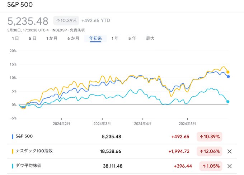Select the 年初来 YTD tab
The width and height of the screenshot is (244, 175).
95,38
